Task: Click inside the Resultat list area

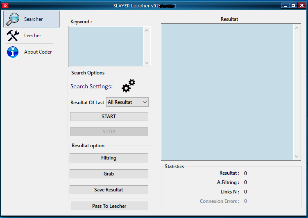Action: (227, 92)
